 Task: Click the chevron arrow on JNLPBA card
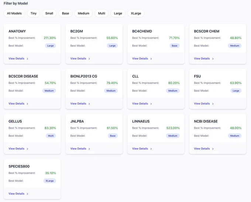pyautogui.click(x=89, y=149)
